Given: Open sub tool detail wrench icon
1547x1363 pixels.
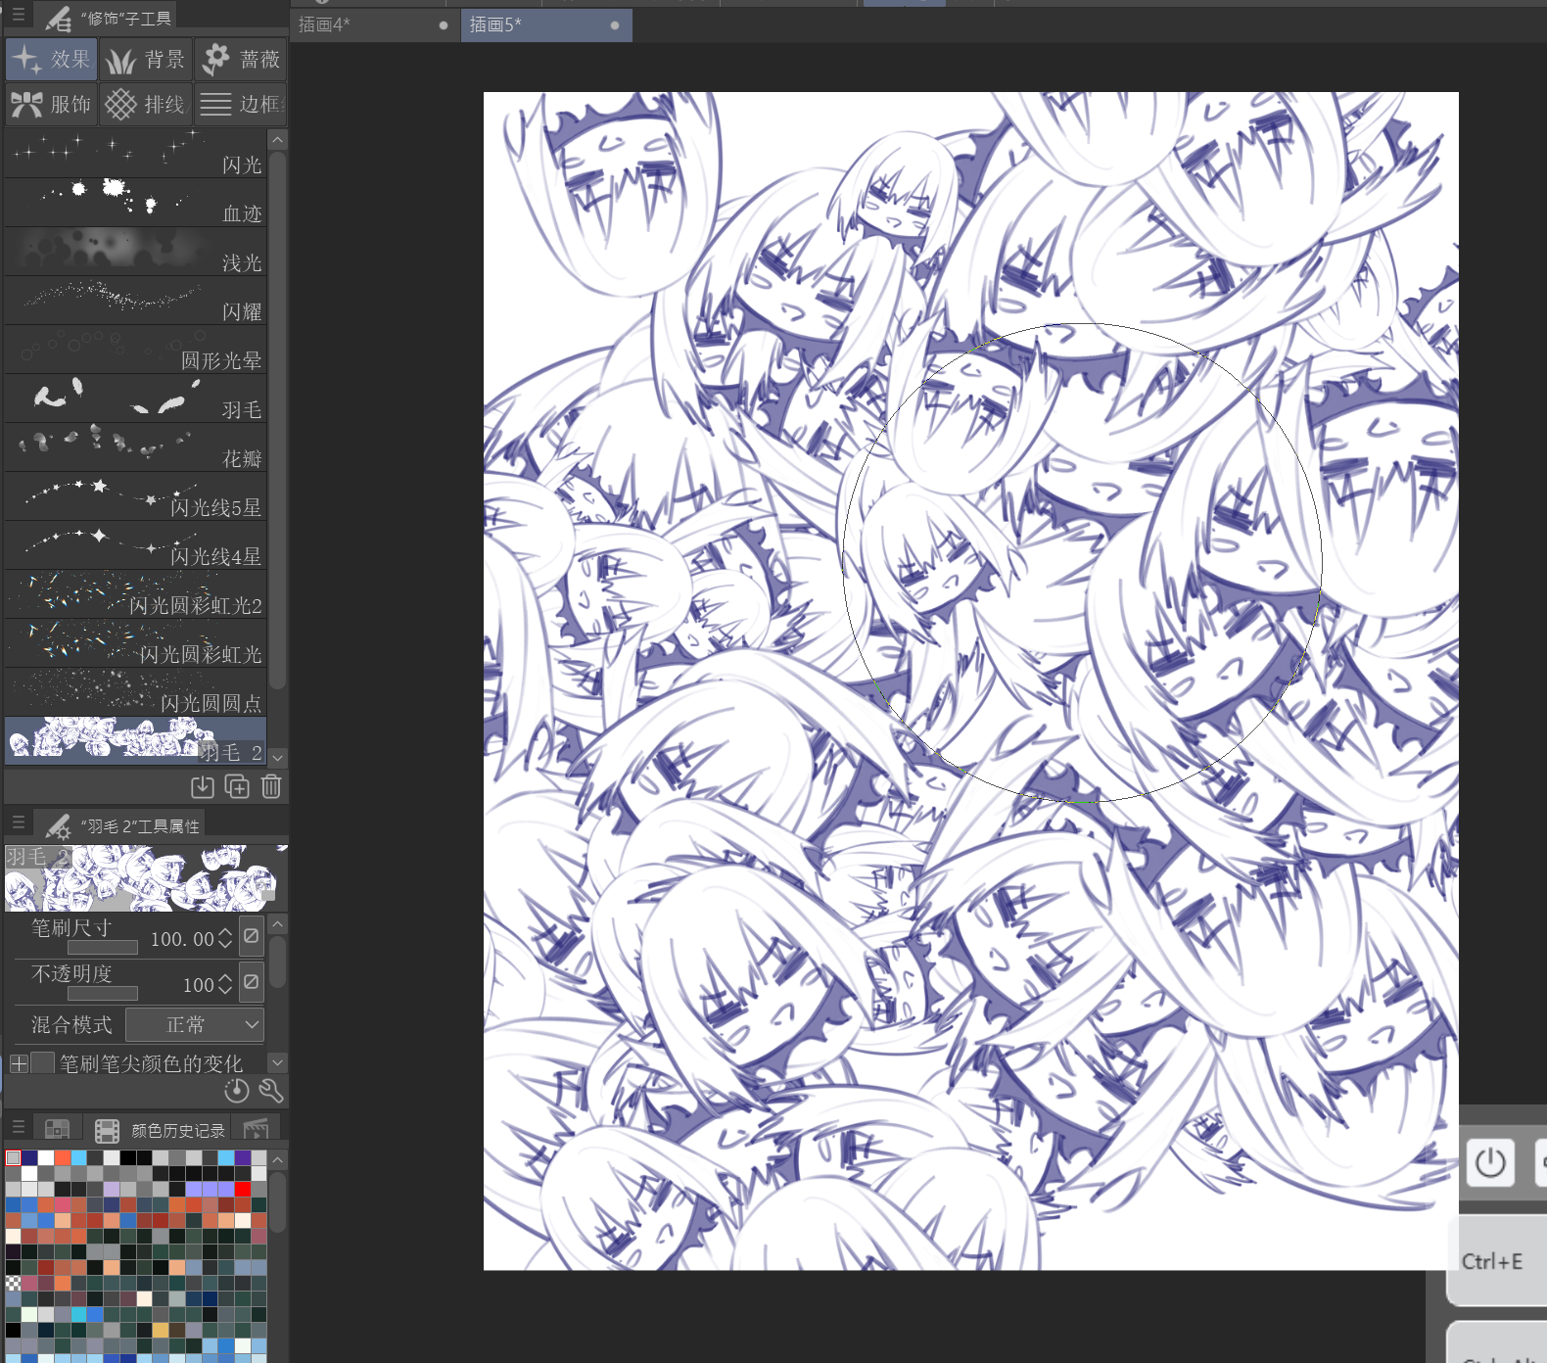Looking at the screenshot, I should [271, 1090].
